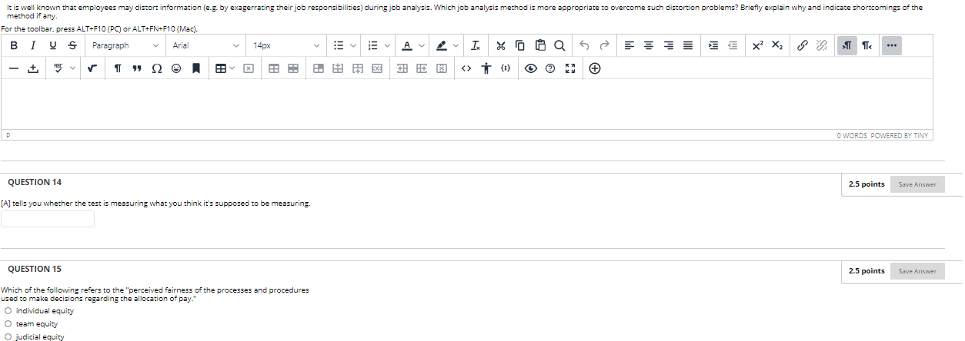Open source code view

(466, 68)
